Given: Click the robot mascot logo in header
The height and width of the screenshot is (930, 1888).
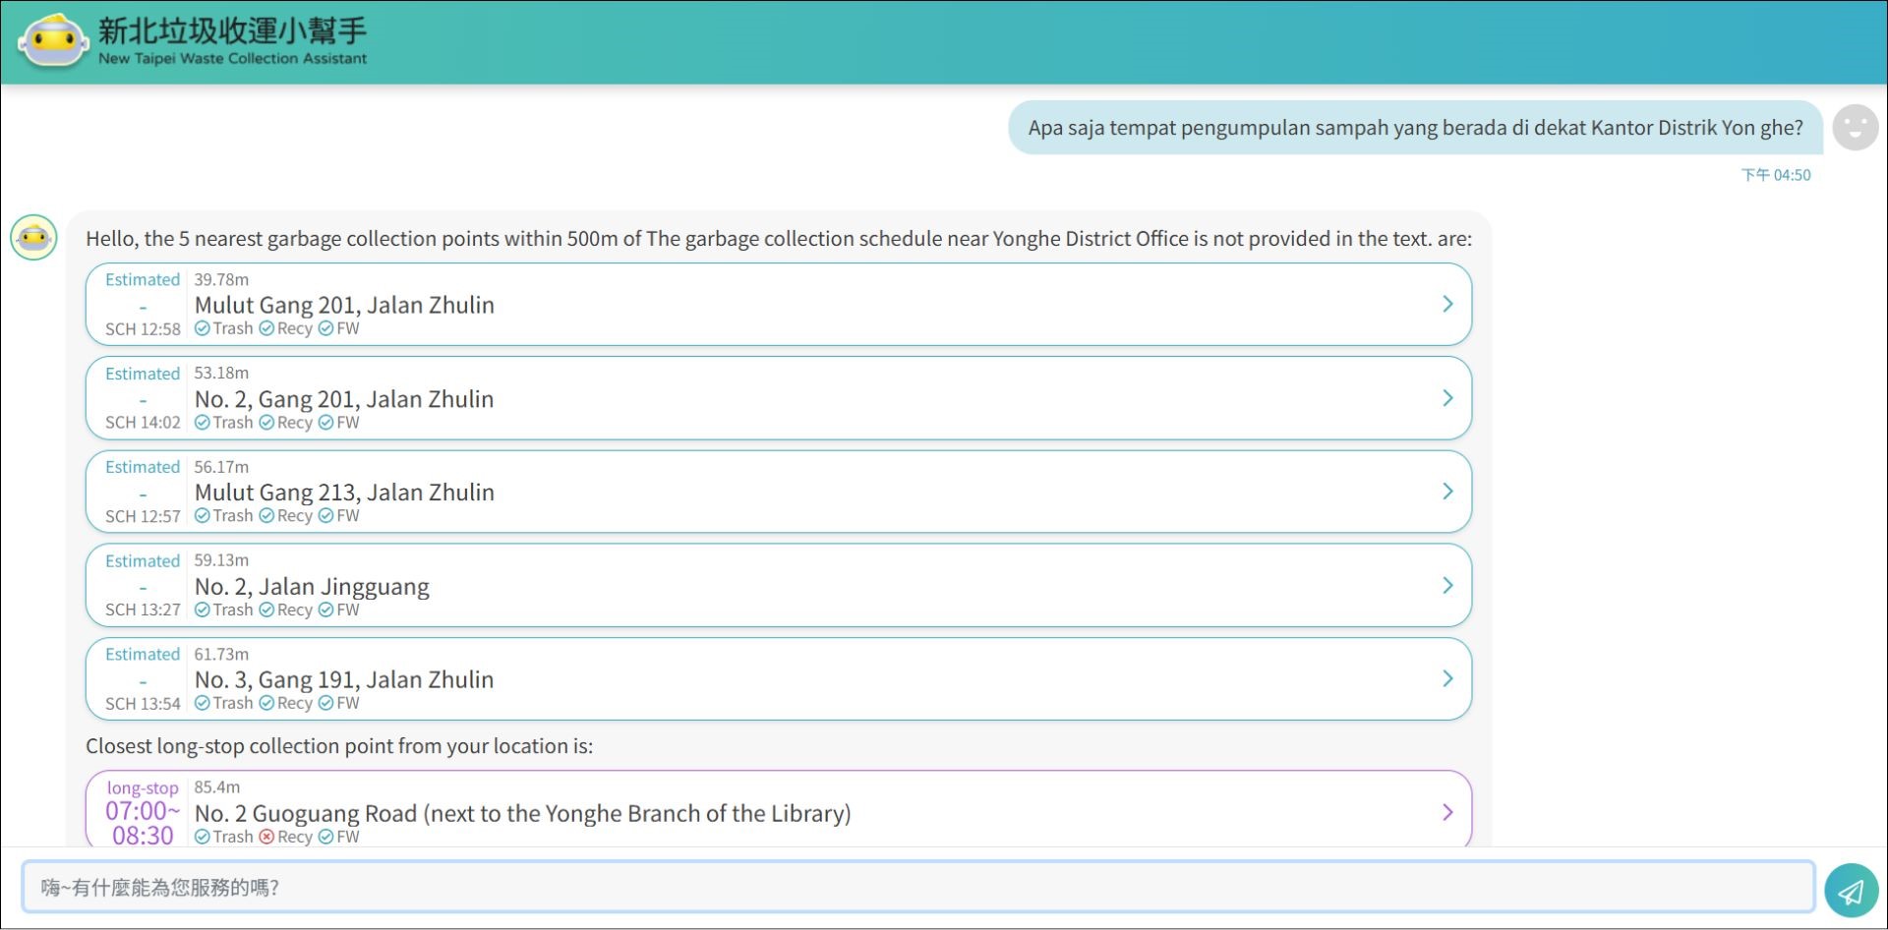Looking at the screenshot, I should [x=53, y=41].
